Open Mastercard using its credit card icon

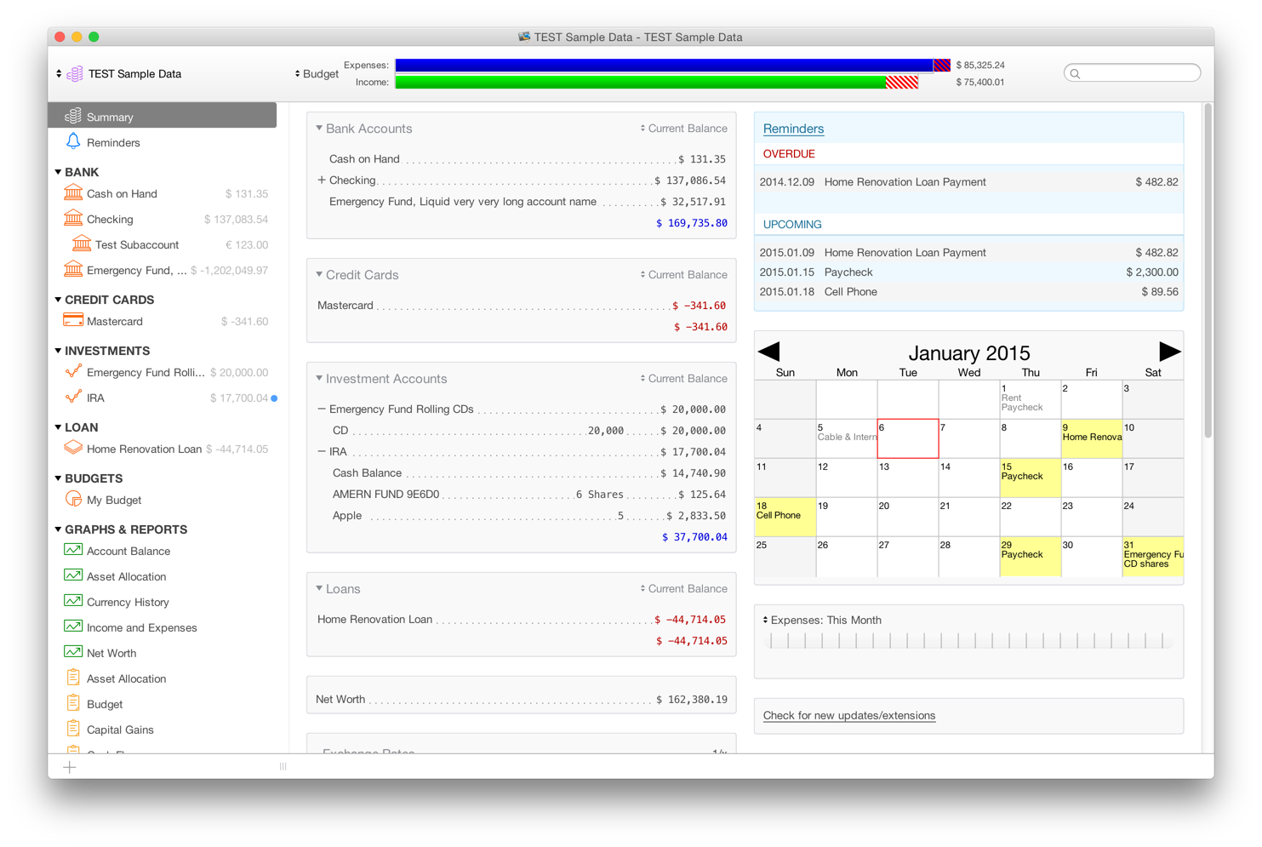coord(72,321)
